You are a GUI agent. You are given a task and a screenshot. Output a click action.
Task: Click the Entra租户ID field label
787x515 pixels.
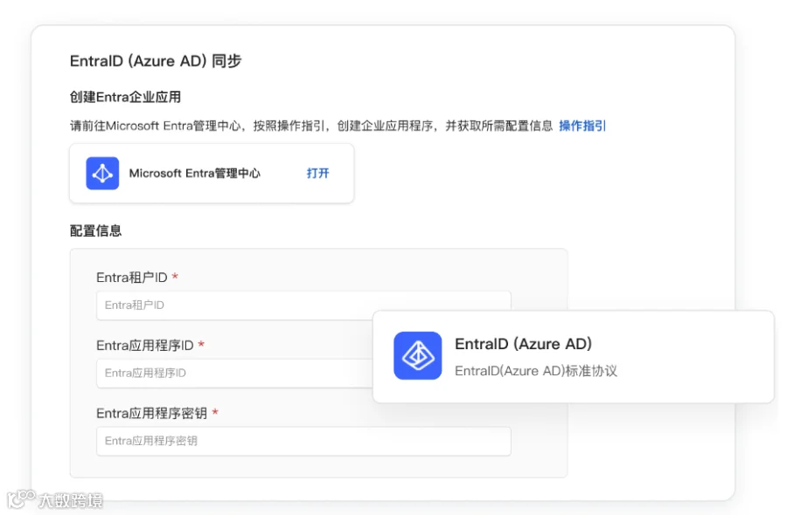tap(131, 278)
